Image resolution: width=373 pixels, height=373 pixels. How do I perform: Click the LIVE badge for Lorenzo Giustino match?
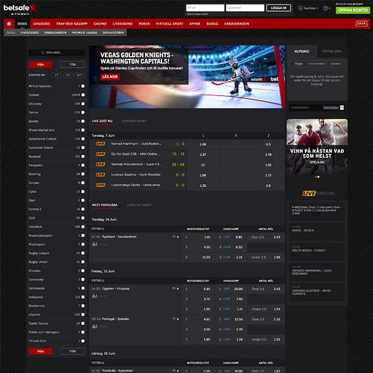click(100, 175)
